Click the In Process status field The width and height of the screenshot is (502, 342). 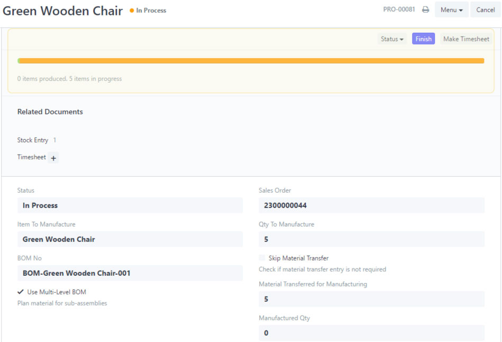[130, 205]
